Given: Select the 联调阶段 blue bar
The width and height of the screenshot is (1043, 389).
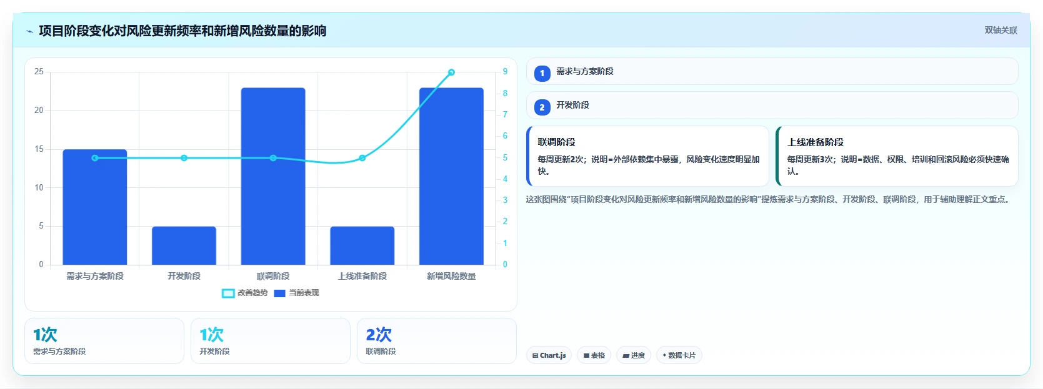Looking at the screenshot, I should (273, 176).
